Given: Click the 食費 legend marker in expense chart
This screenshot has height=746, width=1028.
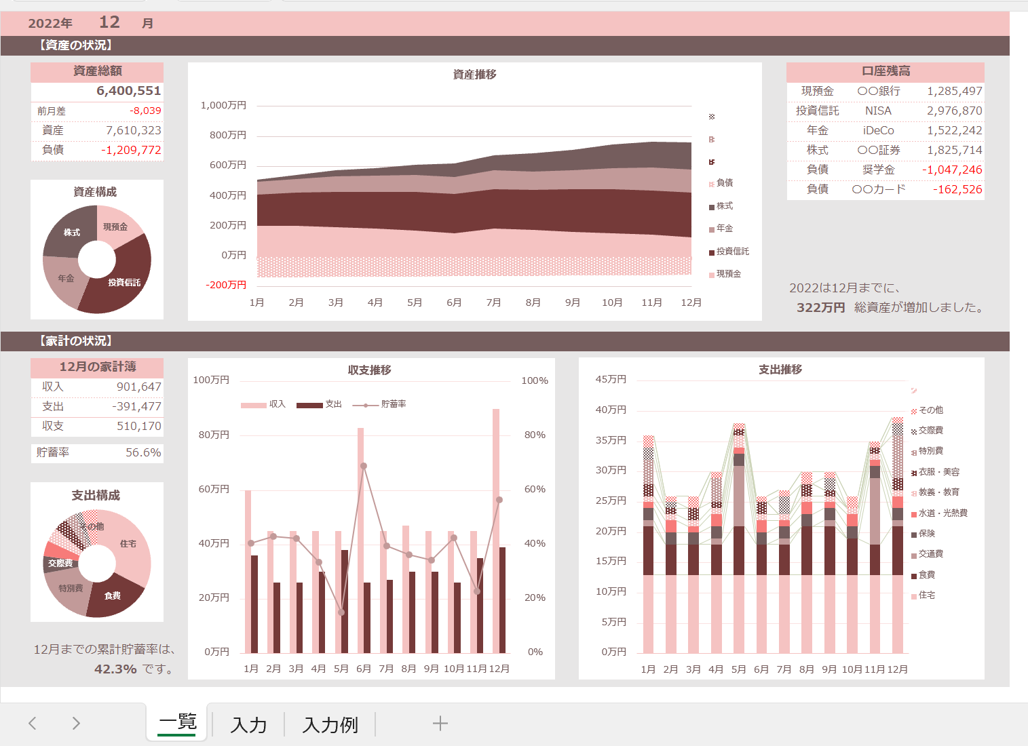Looking at the screenshot, I should coord(914,576).
